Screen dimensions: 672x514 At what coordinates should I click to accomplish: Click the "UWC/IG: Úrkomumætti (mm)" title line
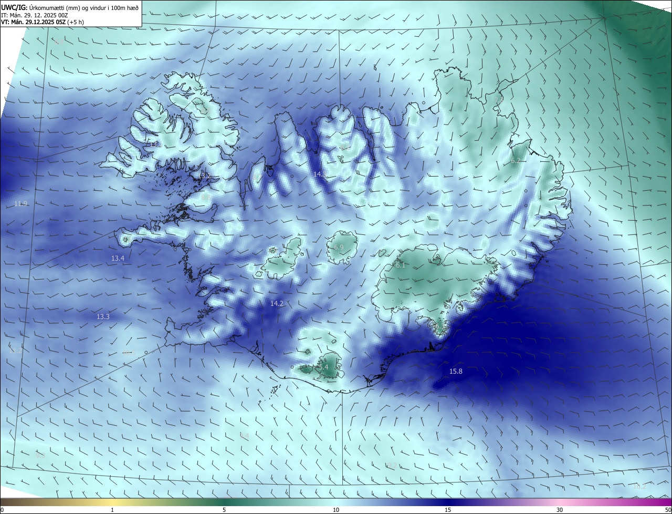click(x=70, y=7)
